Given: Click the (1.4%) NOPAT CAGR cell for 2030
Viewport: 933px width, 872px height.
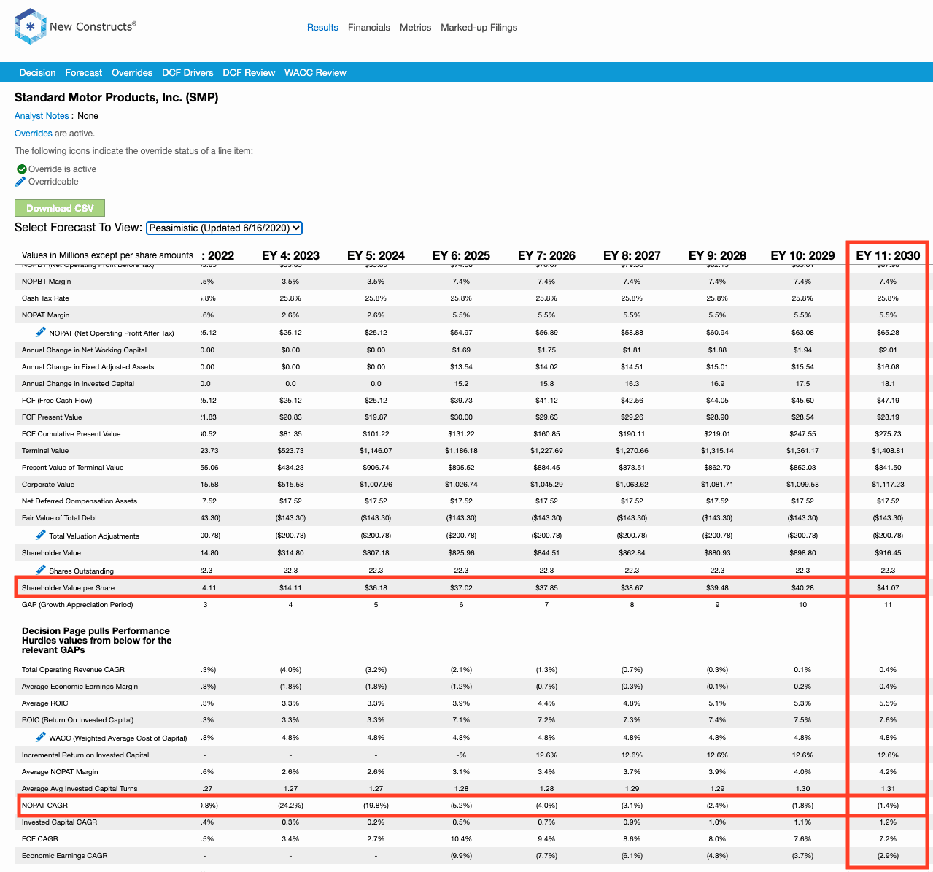Looking at the screenshot, I should [x=888, y=806].
